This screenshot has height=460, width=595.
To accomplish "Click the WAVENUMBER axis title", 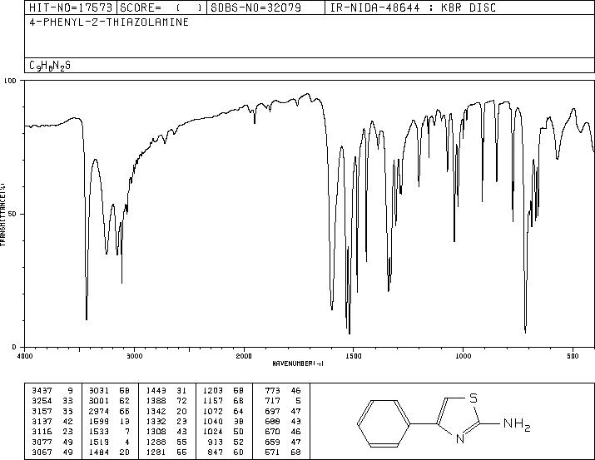I will 298,364.
